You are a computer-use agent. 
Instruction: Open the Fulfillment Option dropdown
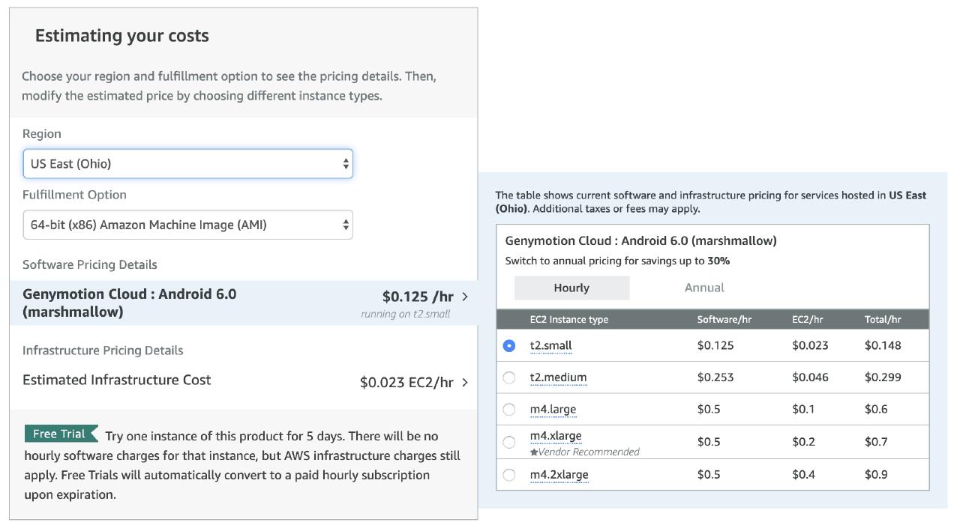point(187,225)
